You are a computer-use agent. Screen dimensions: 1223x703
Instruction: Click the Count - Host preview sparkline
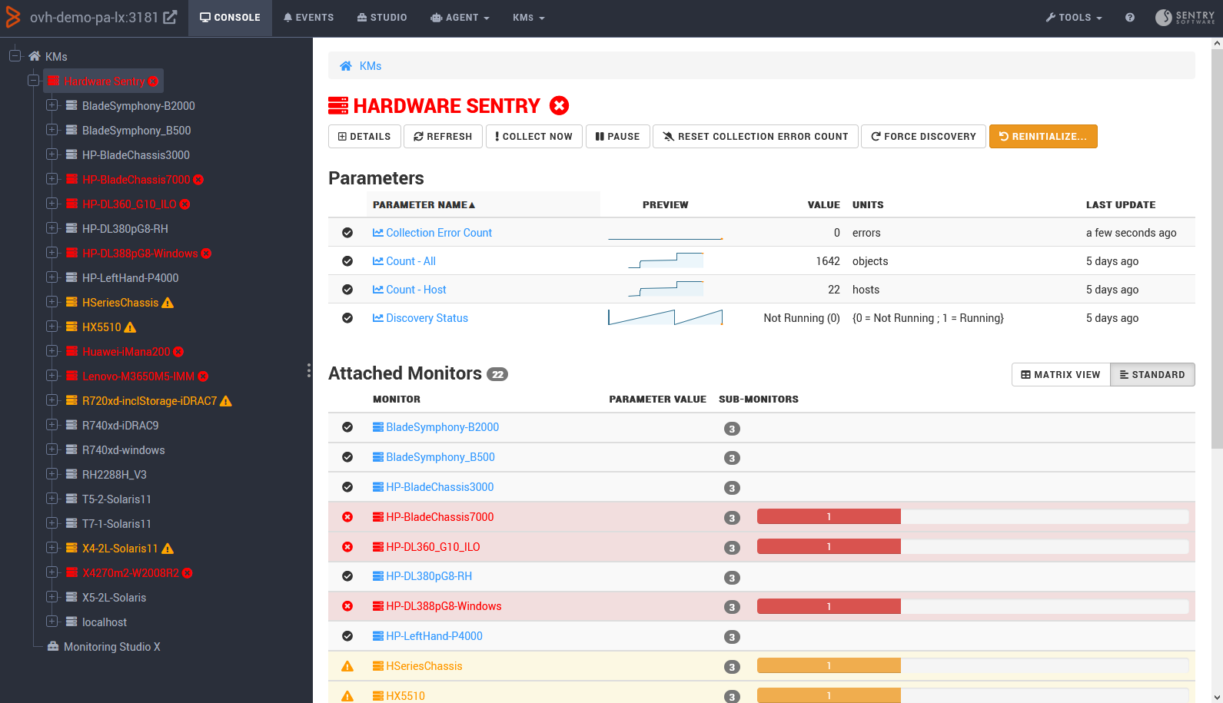(x=666, y=290)
